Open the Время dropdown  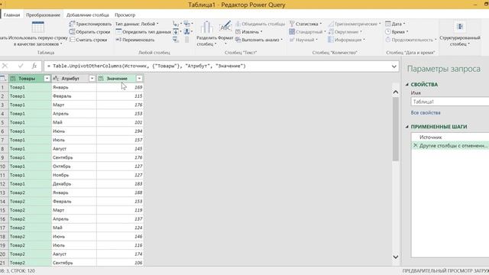(x=397, y=32)
